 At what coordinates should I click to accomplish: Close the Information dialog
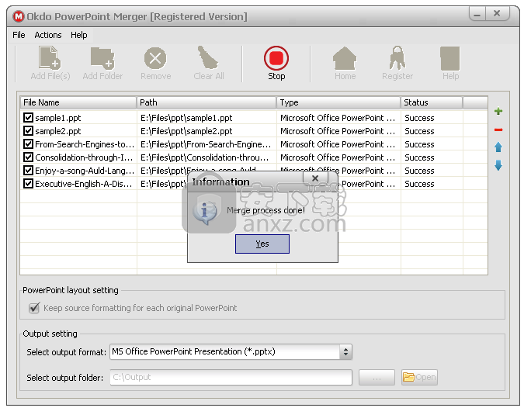[x=315, y=178]
